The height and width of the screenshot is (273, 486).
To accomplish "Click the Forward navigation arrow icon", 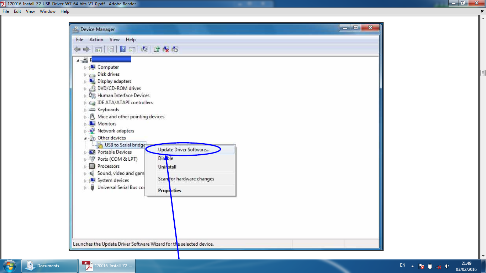I will point(86,49).
